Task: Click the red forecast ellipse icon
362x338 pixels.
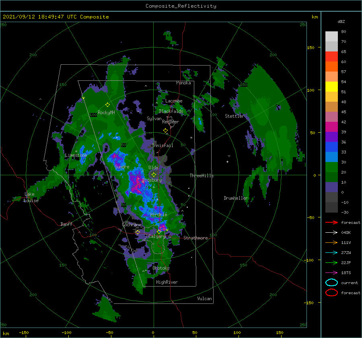Action: point(331,293)
